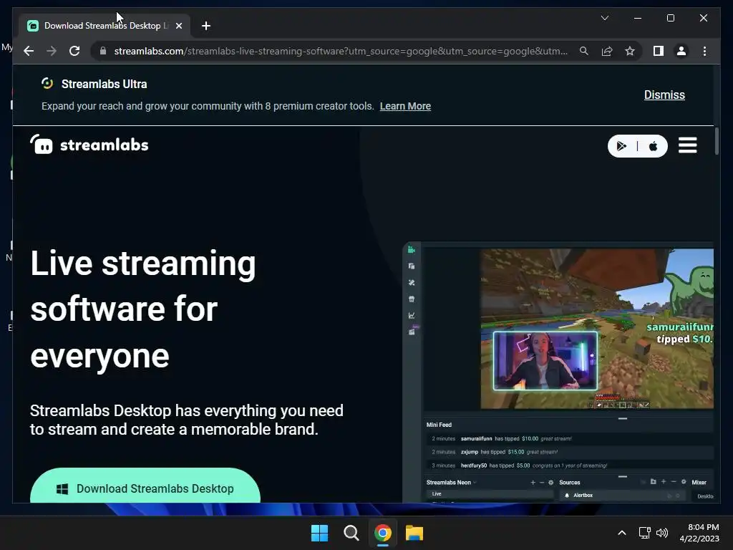
Task: Open a new browser tab
Action: [x=205, y=26]
